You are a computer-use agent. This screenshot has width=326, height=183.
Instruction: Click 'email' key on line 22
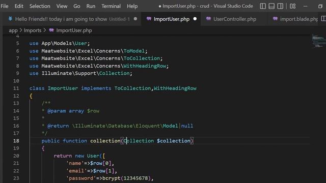(76, 171)
